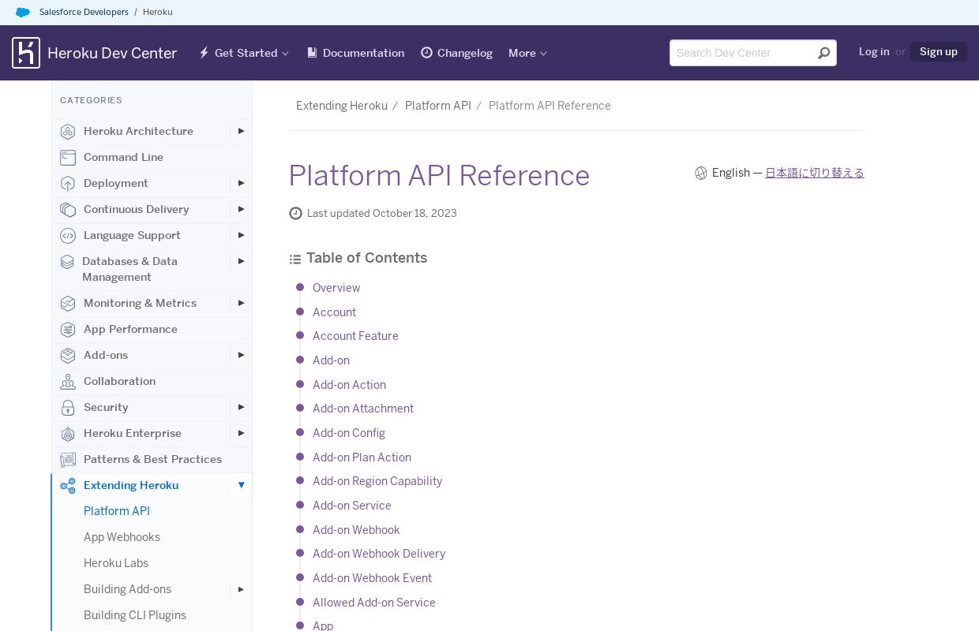Select Heroku Labs in sidebar
This screenshot has width=979, height=631.
click(x=116, y=563)
